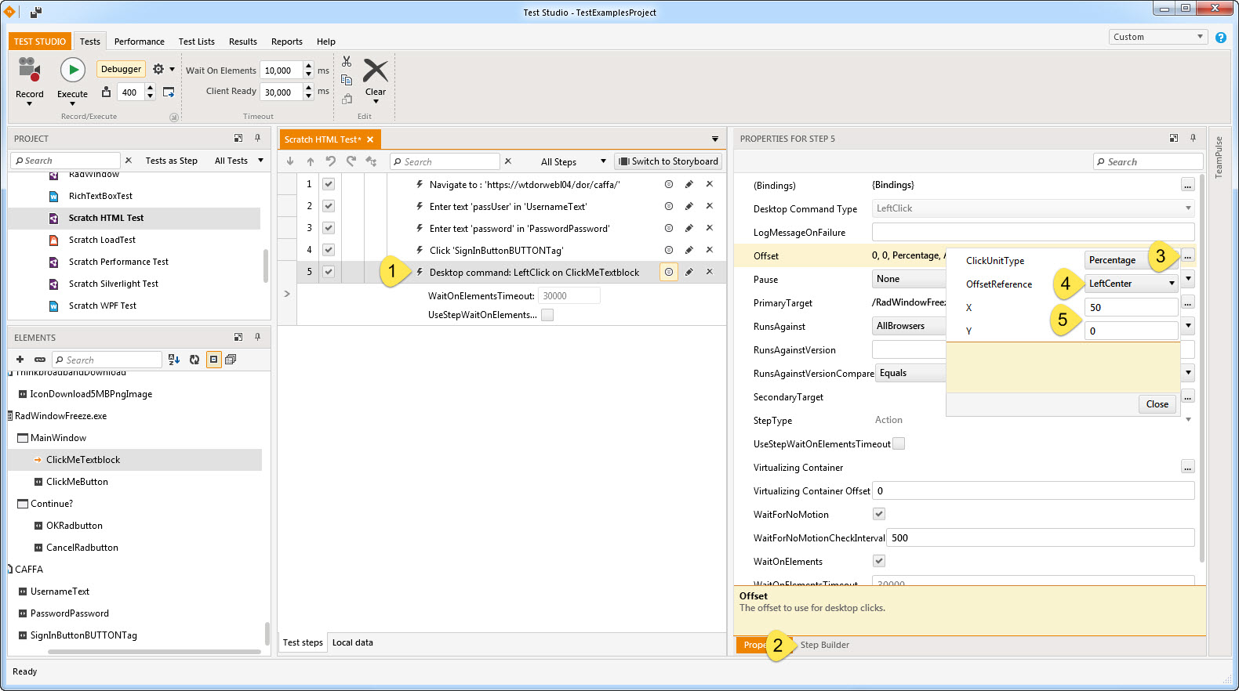Click the refresh icon in Elements panel

[194, 360]
